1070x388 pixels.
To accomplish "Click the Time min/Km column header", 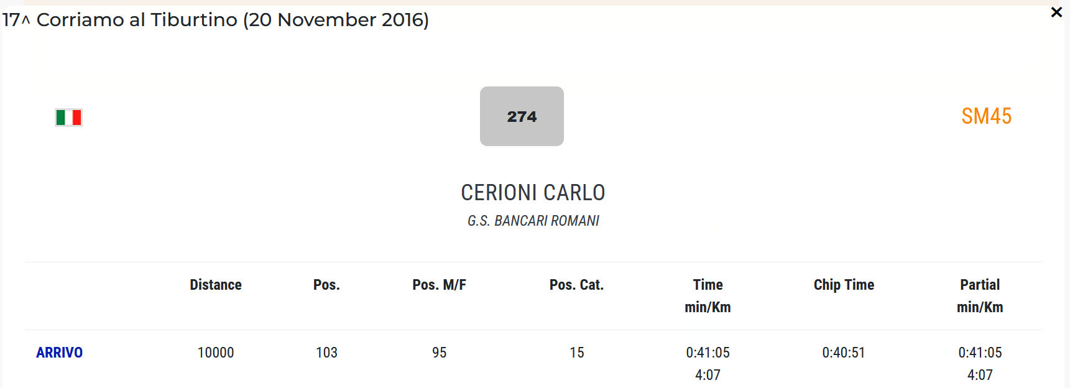I will click(708, 295).
